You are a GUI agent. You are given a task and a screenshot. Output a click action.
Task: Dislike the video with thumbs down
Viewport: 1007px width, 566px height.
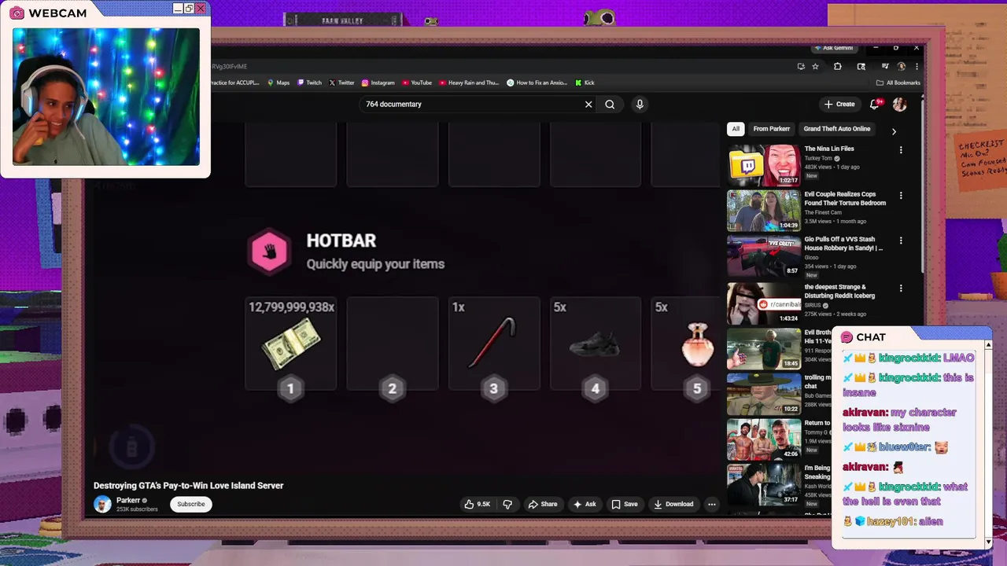tap(507, 504)
